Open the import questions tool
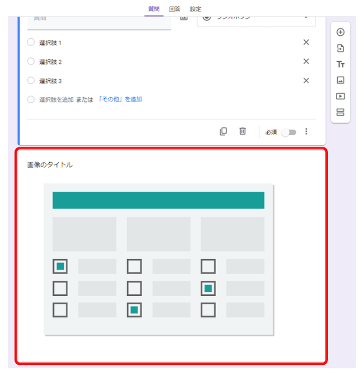This screenshot has width=363, height=376. click(x=340, y=48)
